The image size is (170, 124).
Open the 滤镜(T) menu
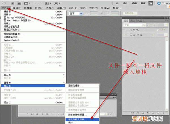pyautogui.click(x=61, y=8)
